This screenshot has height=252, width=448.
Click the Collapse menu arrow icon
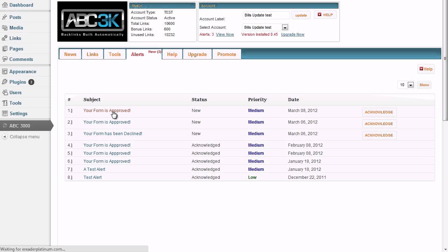pyautogui.click(x=5, y=137)
